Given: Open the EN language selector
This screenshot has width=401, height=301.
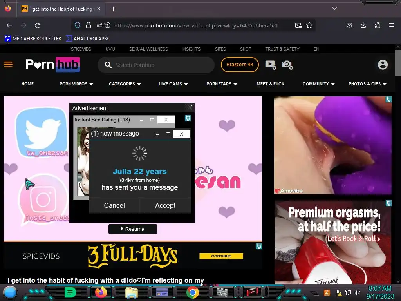Looking at the screenshot, I should point(316,49).
